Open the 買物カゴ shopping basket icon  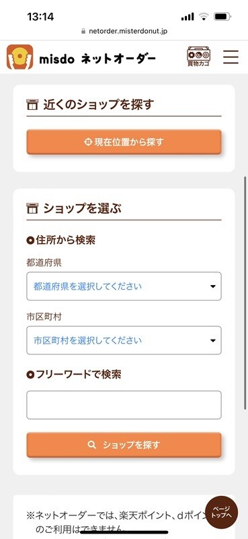click(199, 57)
